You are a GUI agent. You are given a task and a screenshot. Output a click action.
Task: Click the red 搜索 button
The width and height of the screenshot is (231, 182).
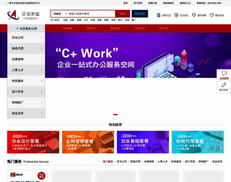click(x=122, y=14)
